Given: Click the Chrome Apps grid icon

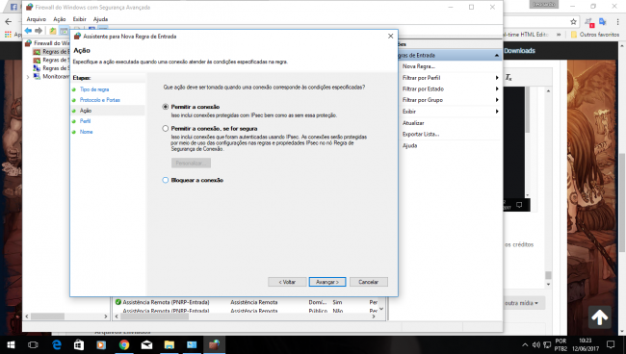Looking at the screenshot, I should tap(8, 35).
